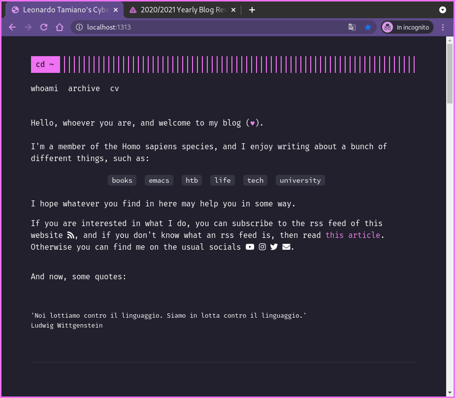Viewport: 455px width, 398px height.
Task: Click the scrollbar up arrow
Action: (450, 40)
